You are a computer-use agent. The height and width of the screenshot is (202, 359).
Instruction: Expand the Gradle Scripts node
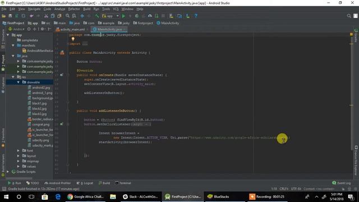(x=8, y=172)
